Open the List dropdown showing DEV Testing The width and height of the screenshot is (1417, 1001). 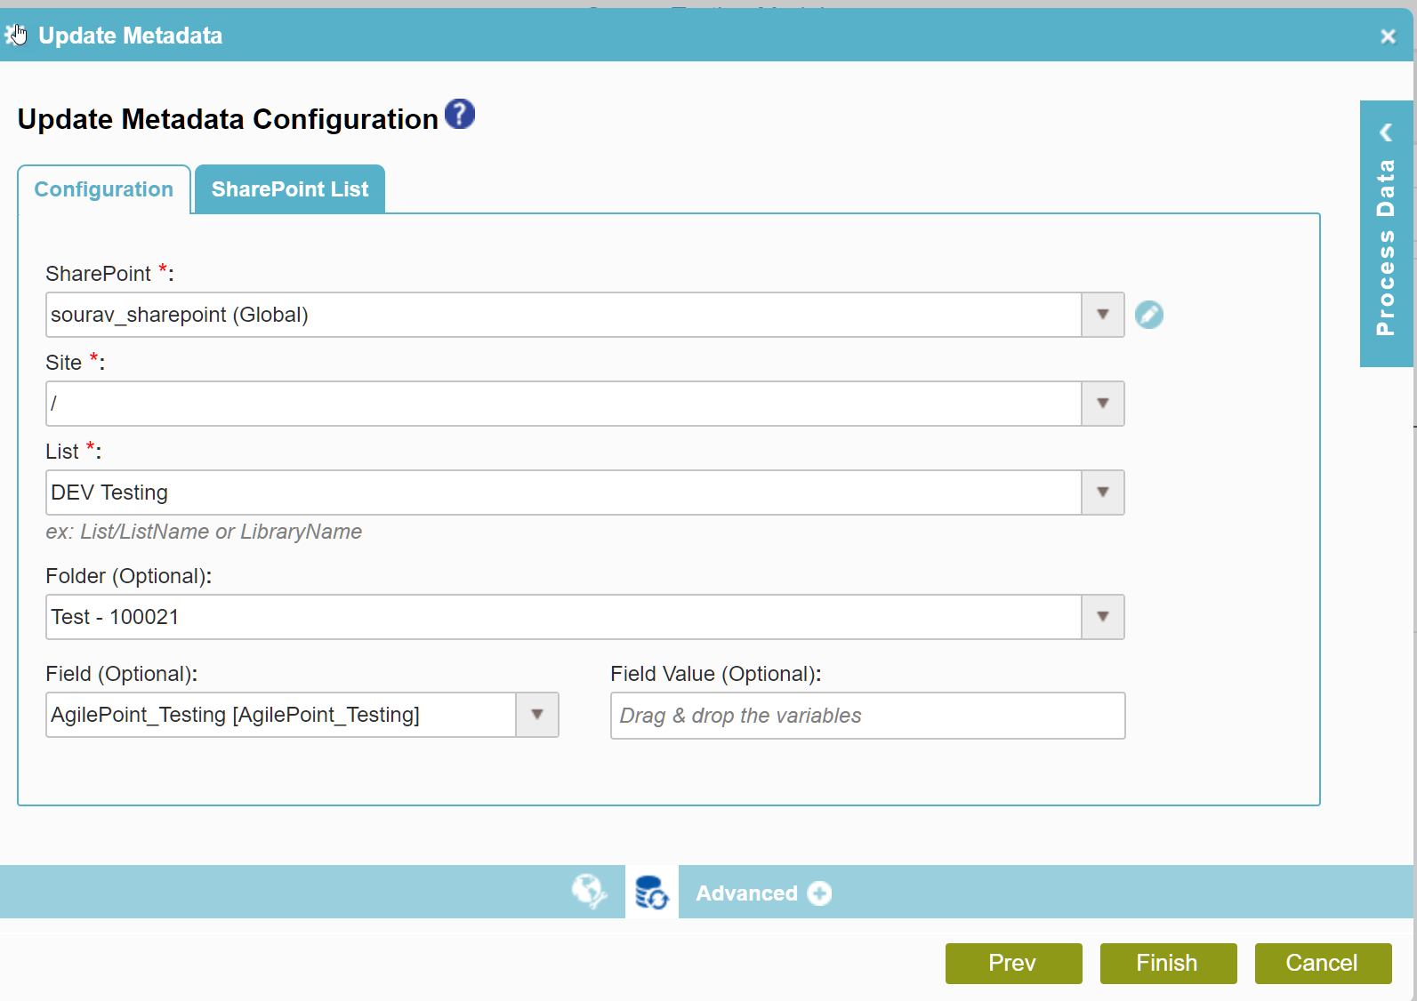point(1102,492)
